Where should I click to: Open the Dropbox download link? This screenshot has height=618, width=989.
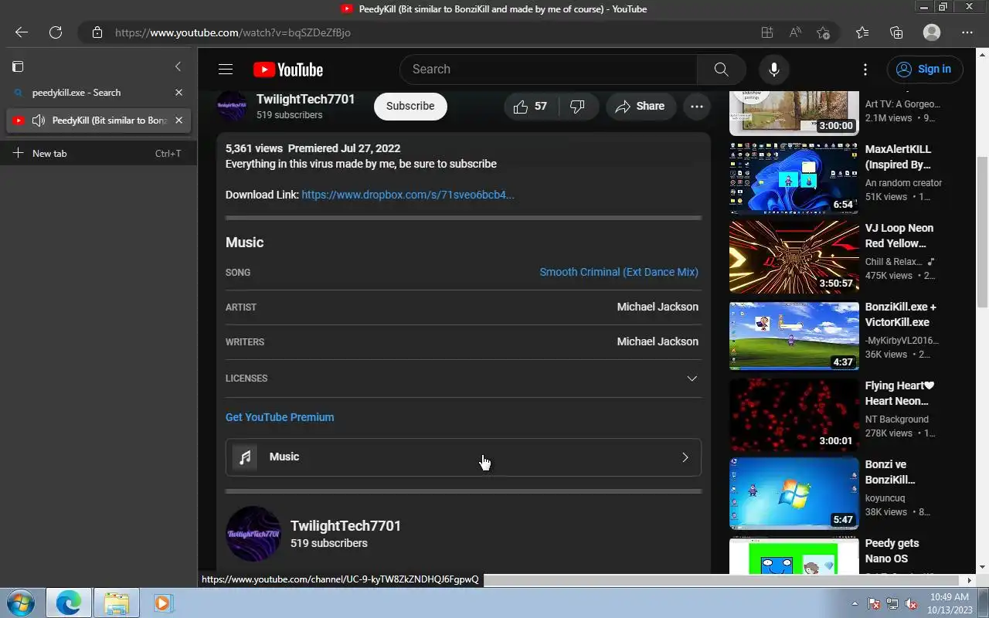coord(408,195)
